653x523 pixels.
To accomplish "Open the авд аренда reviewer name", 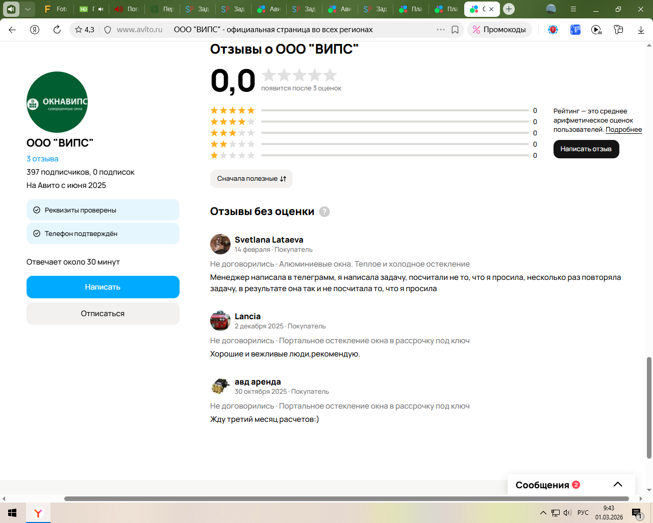I will click(258, 382).
